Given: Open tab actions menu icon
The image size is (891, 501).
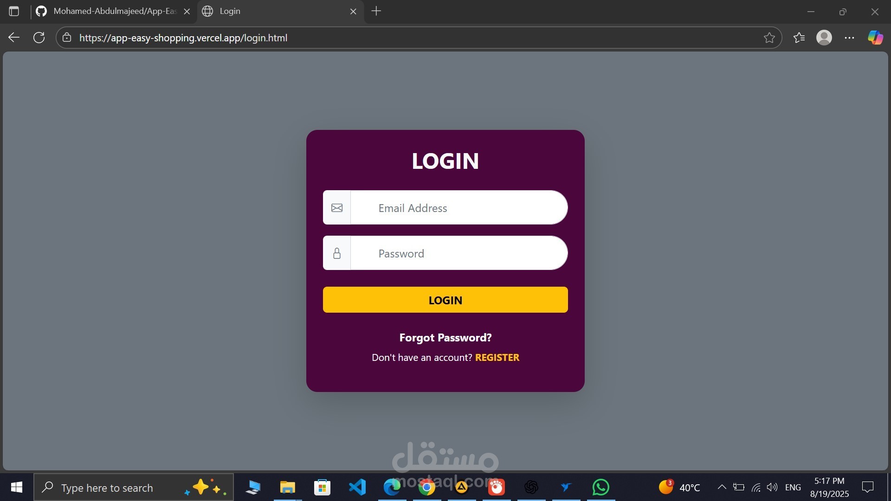Looking at the screenshot, I should (14, 11).
